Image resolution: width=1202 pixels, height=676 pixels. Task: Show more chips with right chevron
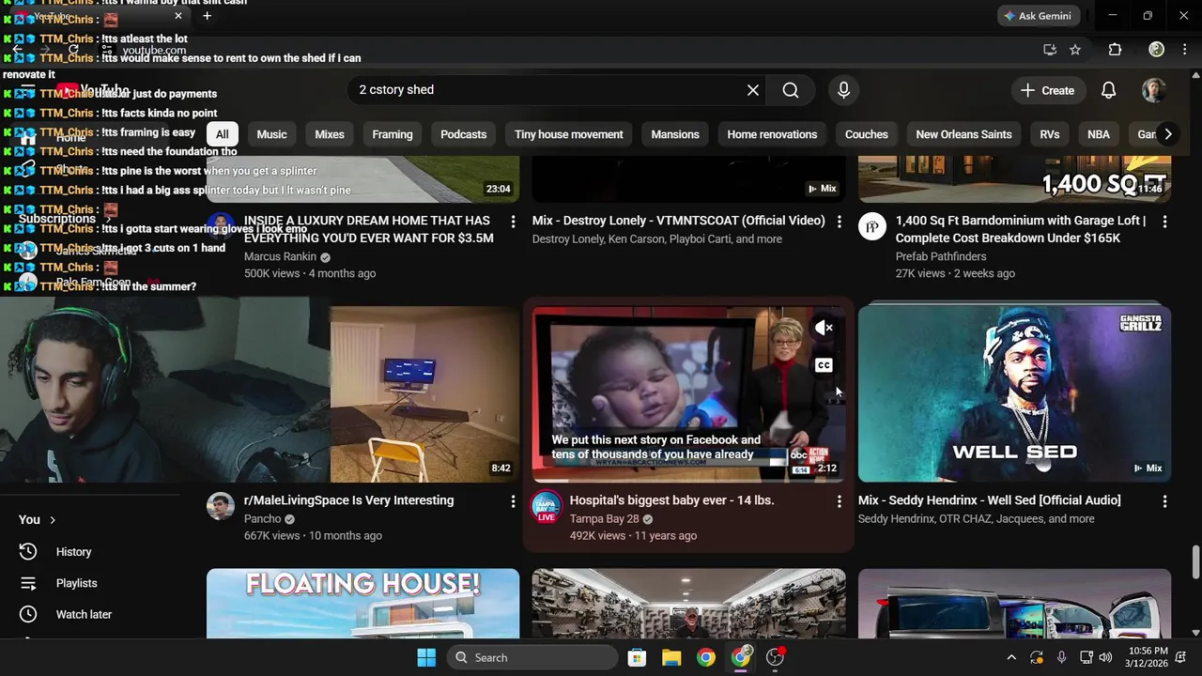[1167, 134]
